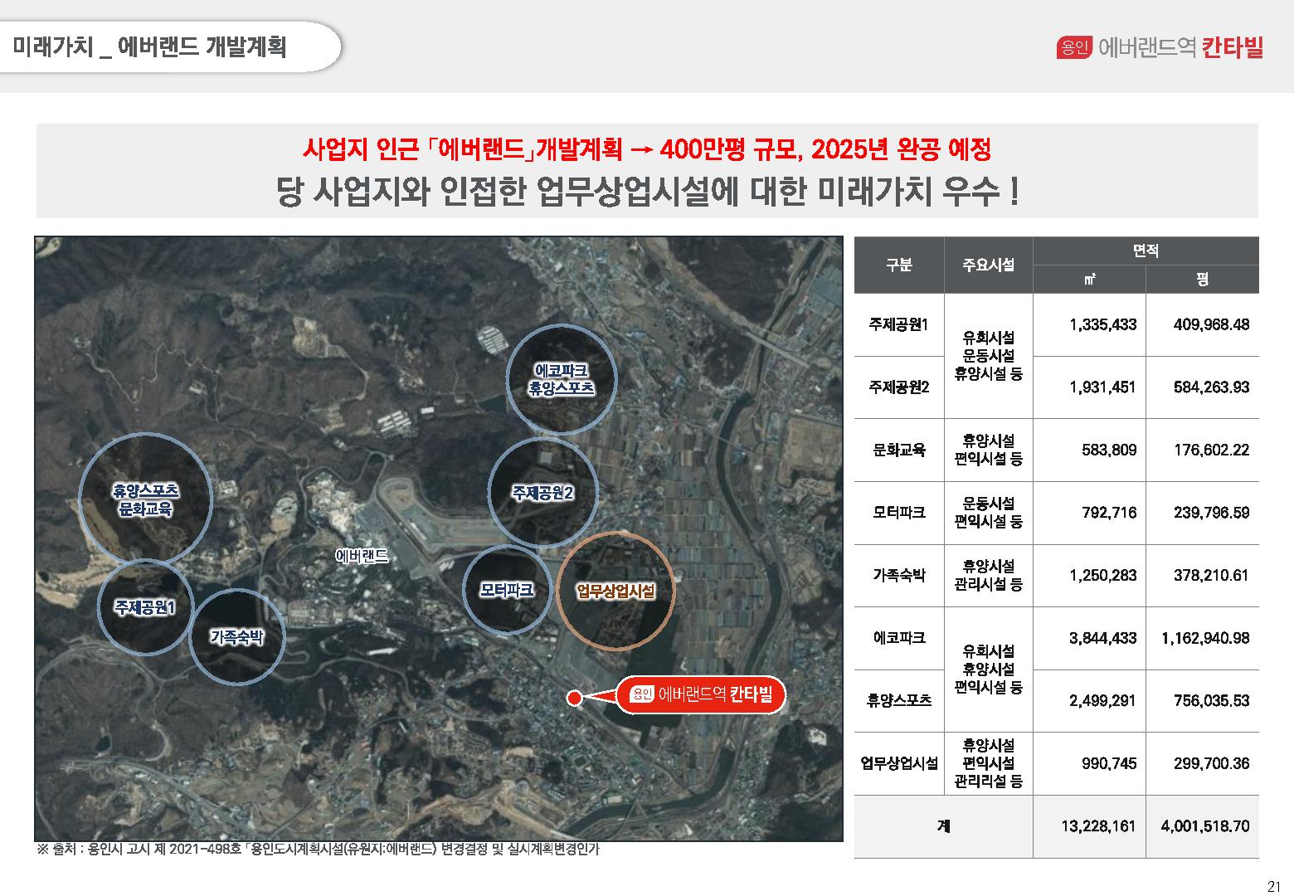Click the red headline '사업지 인근 에버랜드 개발계획'

click(646, 150)
